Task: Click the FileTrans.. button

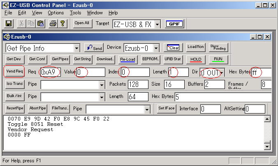Action: coord(60,109)
